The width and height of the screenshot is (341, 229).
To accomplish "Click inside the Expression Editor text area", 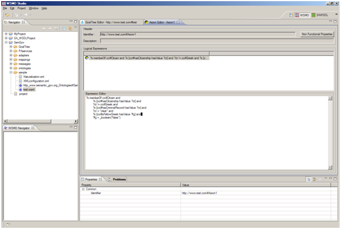I will pyautogui.click(x=206, y=133).
